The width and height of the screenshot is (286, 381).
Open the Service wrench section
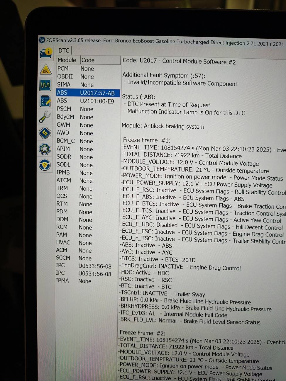[x=45, y=117]
